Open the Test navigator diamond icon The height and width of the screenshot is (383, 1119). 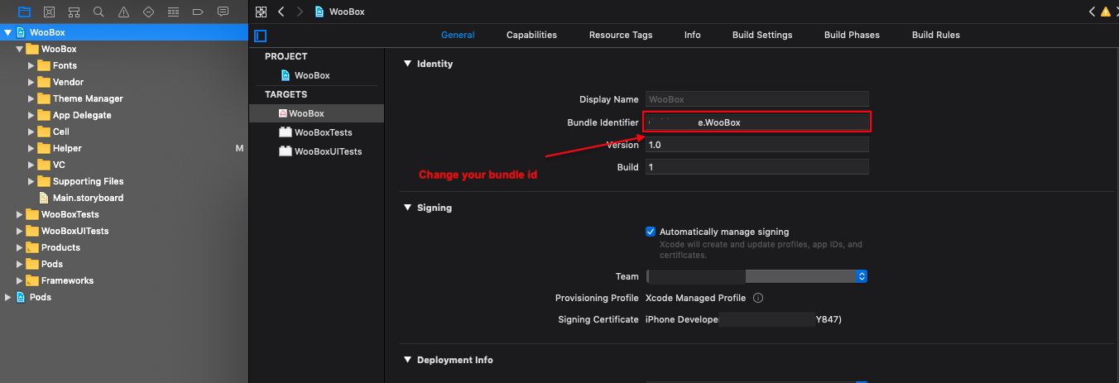(148, 12)
